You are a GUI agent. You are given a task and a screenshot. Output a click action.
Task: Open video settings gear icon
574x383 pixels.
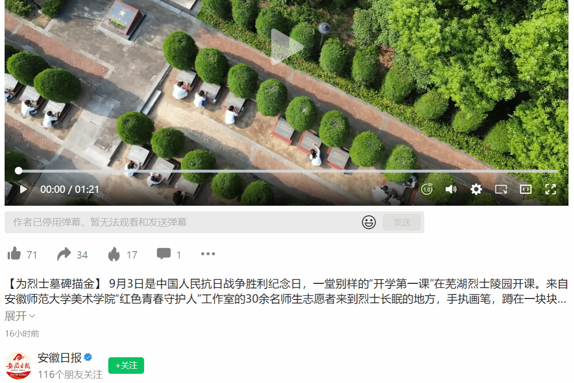476,189
